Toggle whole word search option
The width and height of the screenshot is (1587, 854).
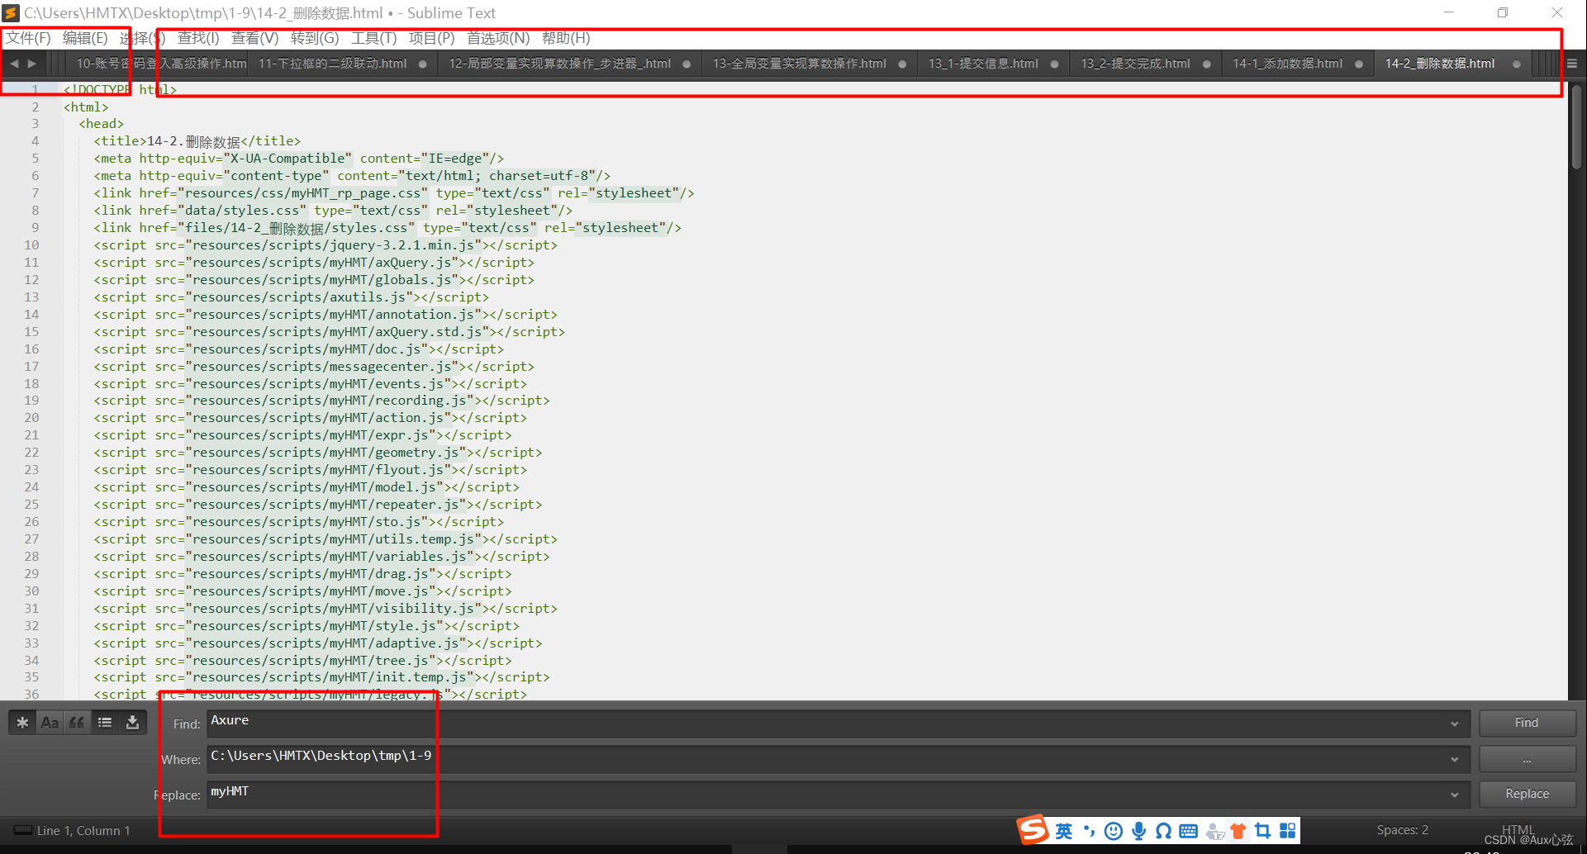pos(77,723)
